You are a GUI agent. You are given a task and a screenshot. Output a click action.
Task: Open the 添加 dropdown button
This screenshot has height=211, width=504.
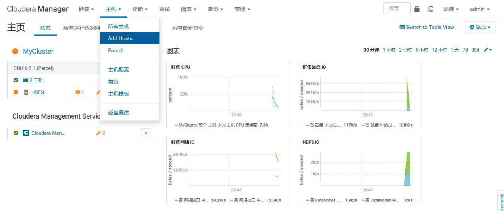(x=480, y=27)
